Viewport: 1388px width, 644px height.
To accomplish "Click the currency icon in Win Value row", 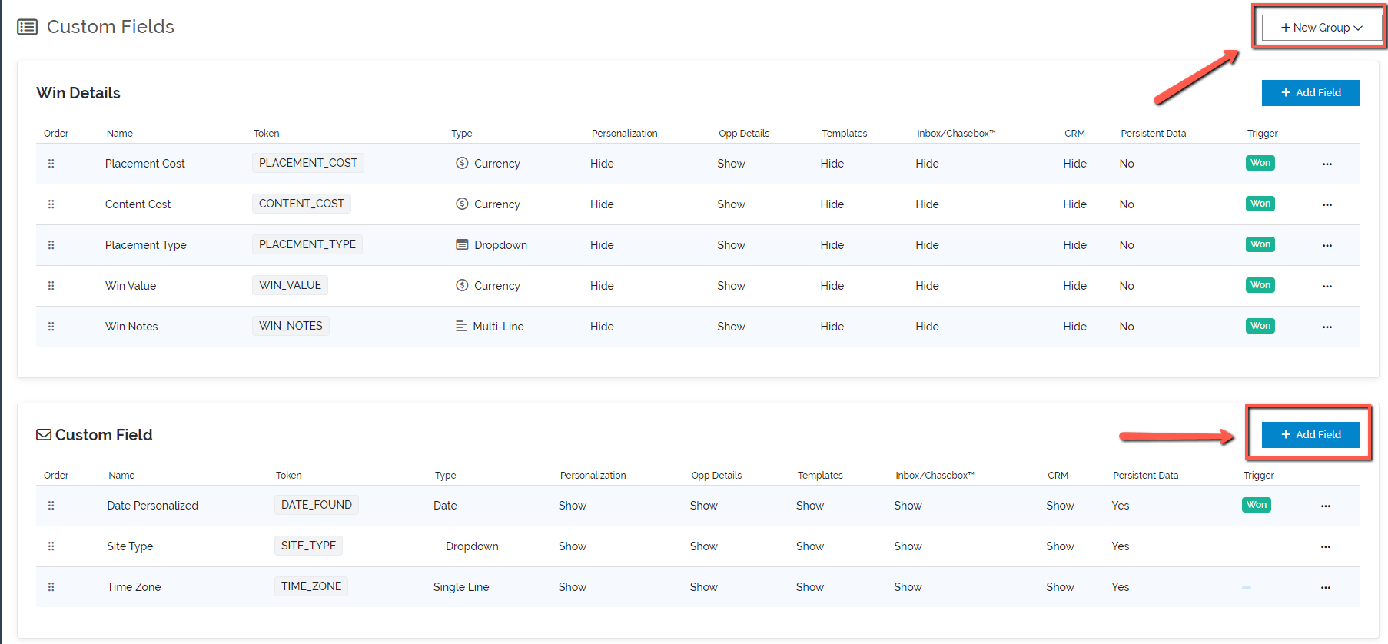I will click(x=462, y=285).
